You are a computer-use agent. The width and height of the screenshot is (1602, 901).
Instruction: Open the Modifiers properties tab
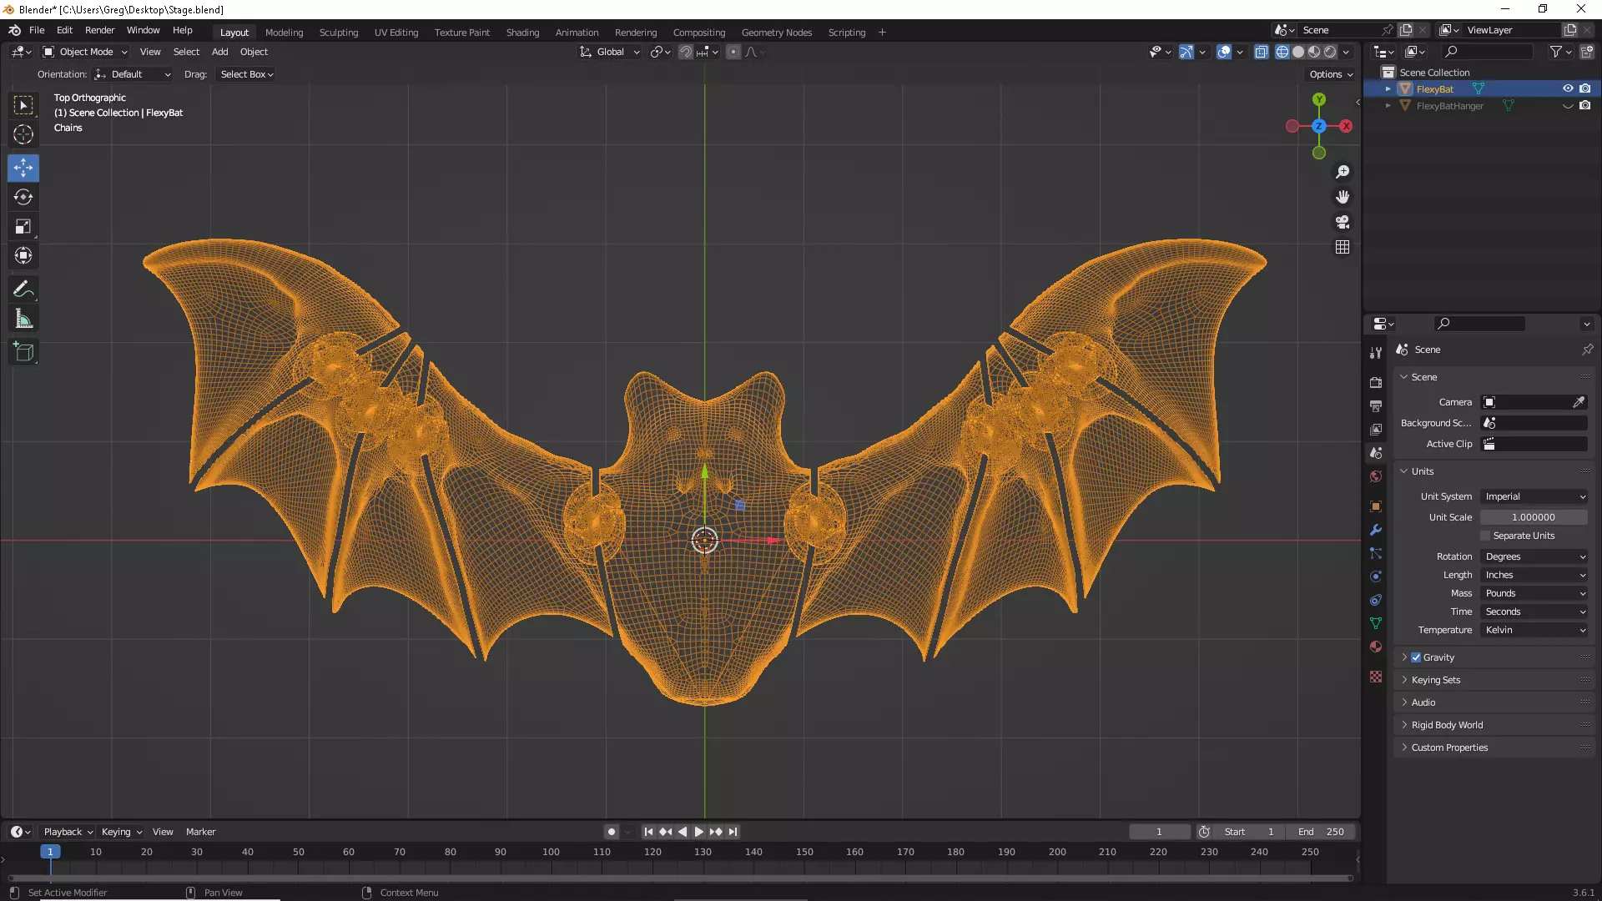1376,530
